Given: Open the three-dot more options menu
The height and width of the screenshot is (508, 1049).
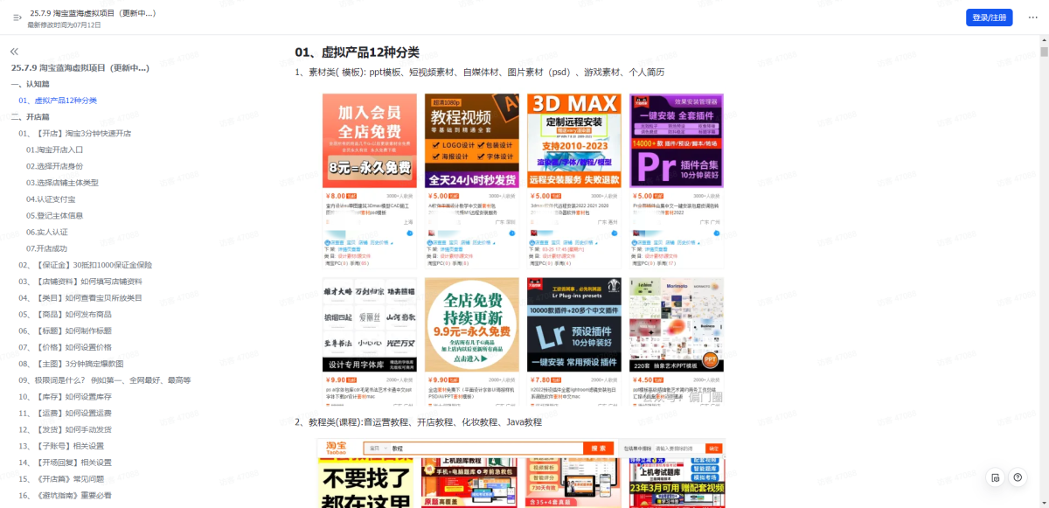Looking at the screenshot, I should click(x=1033, y=17).
